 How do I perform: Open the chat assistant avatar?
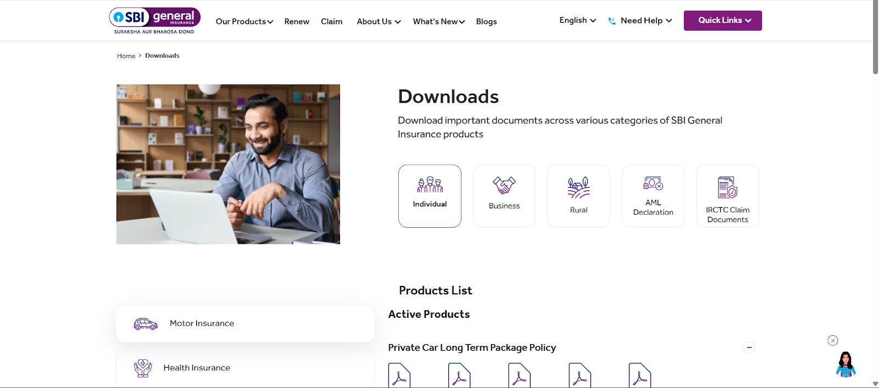845,365
